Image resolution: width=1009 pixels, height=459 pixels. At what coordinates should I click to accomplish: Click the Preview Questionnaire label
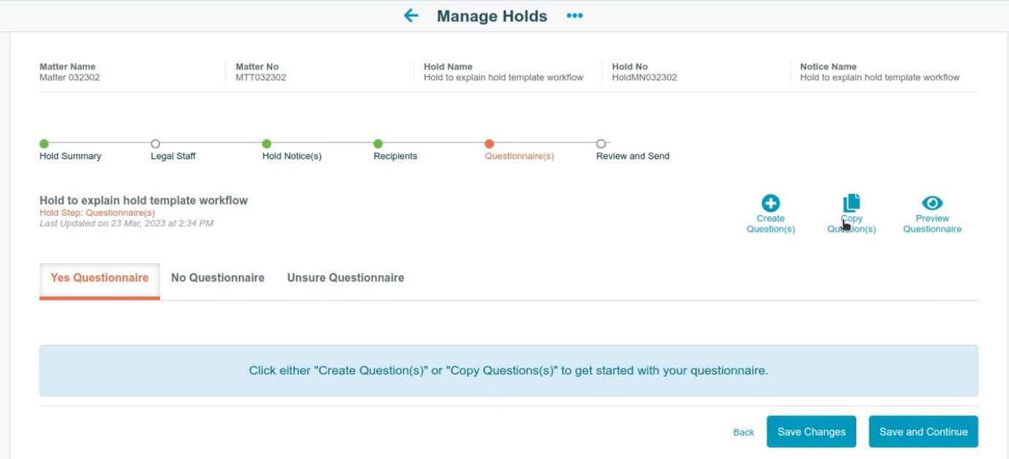(932, 224)
